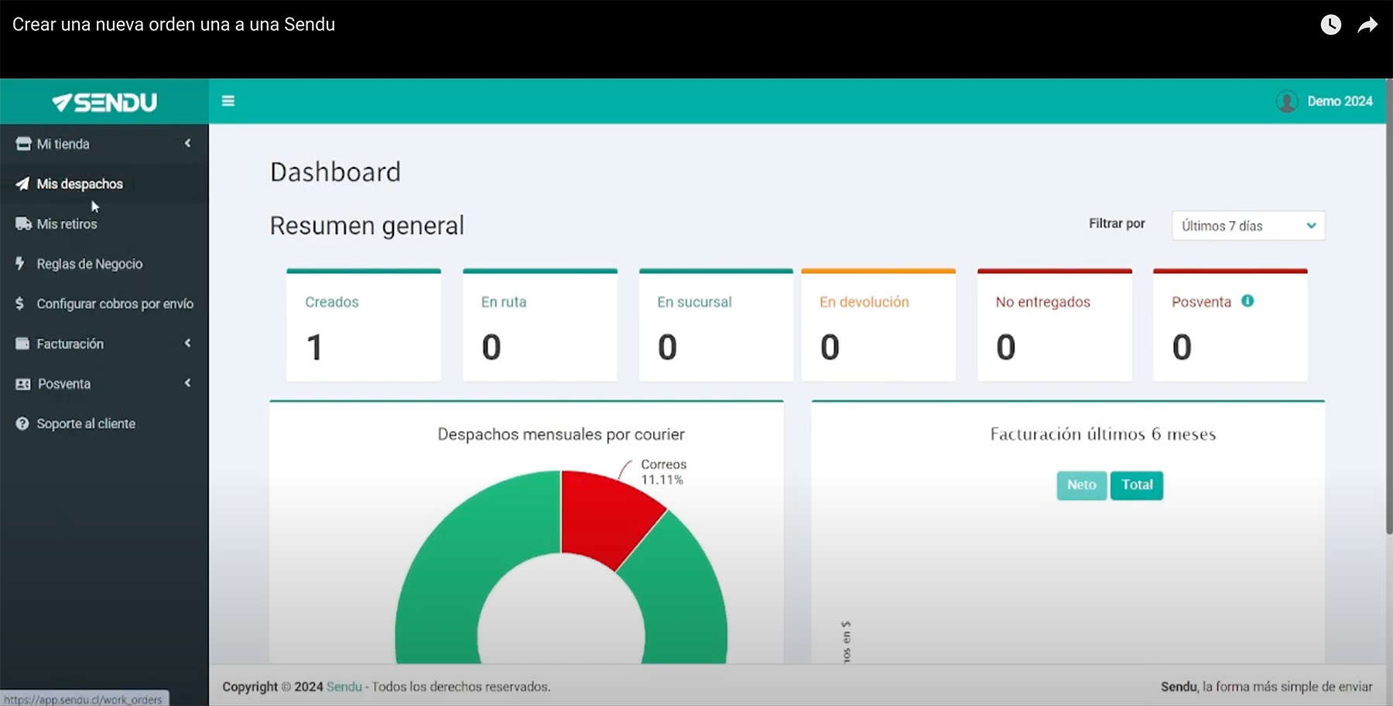Image resolution: width=1393 pixels, height=706 pixels.
Task: Click the red Correos donut chart segment
Action: point(608,515)
